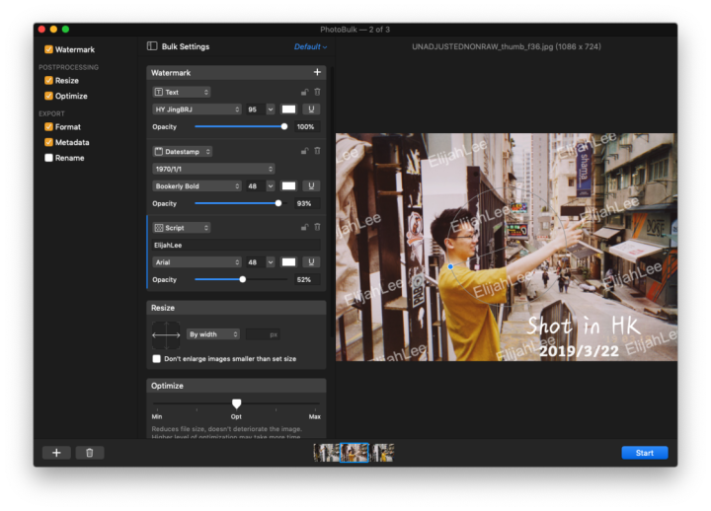The height and width of the screenshot is (511, 711).
Task: Check Don't enlarge images smaller than set size
Action: (x=156, y=359)
